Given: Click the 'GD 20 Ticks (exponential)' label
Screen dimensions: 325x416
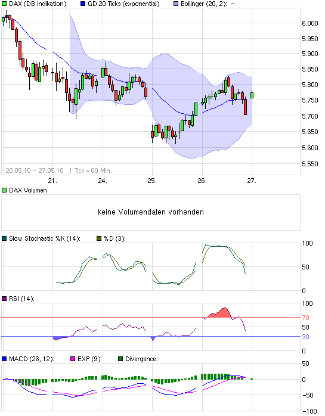Looking at the screenshot, I should point(123,4).
